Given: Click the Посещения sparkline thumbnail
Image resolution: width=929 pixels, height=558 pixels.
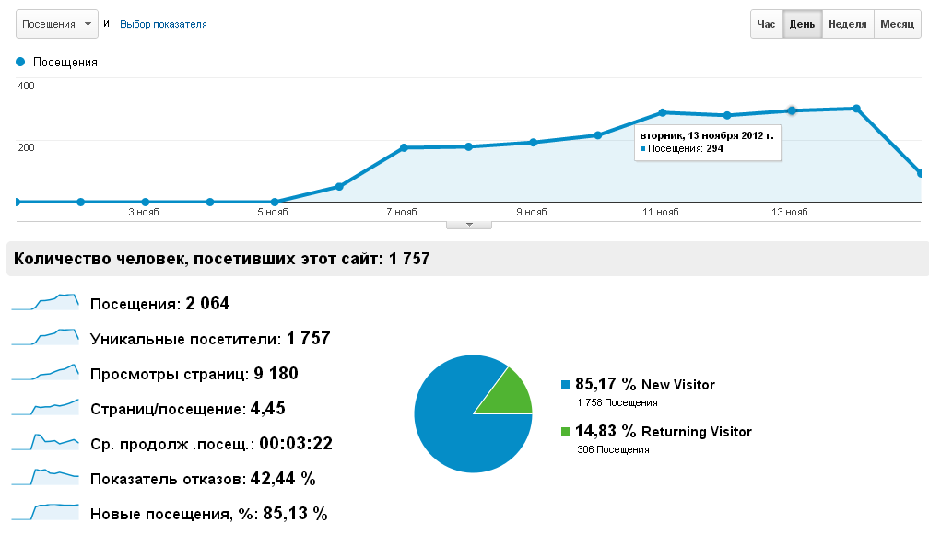Looking at the screenshot, I should pos(45,303).
